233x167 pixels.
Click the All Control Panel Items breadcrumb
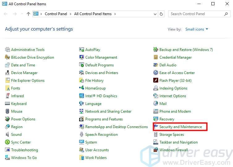(93, 14)
